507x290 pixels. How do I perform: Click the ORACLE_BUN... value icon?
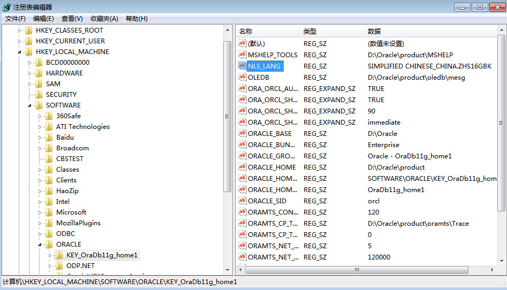tap(242, 145)
